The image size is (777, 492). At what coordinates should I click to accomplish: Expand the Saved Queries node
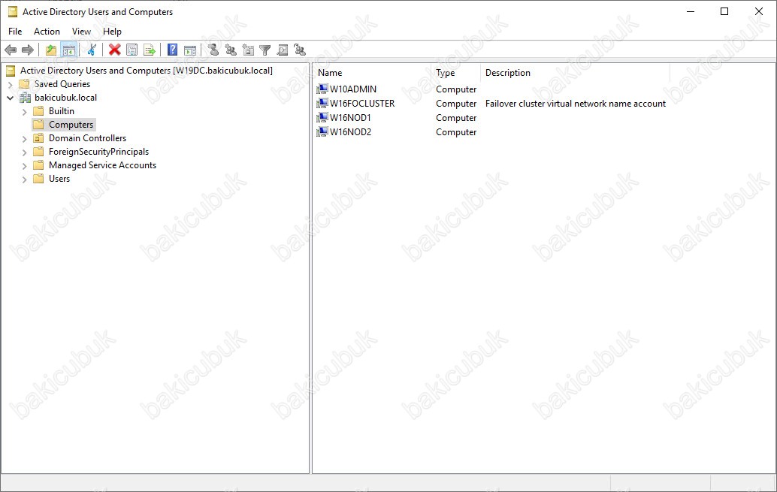[11, 85]
